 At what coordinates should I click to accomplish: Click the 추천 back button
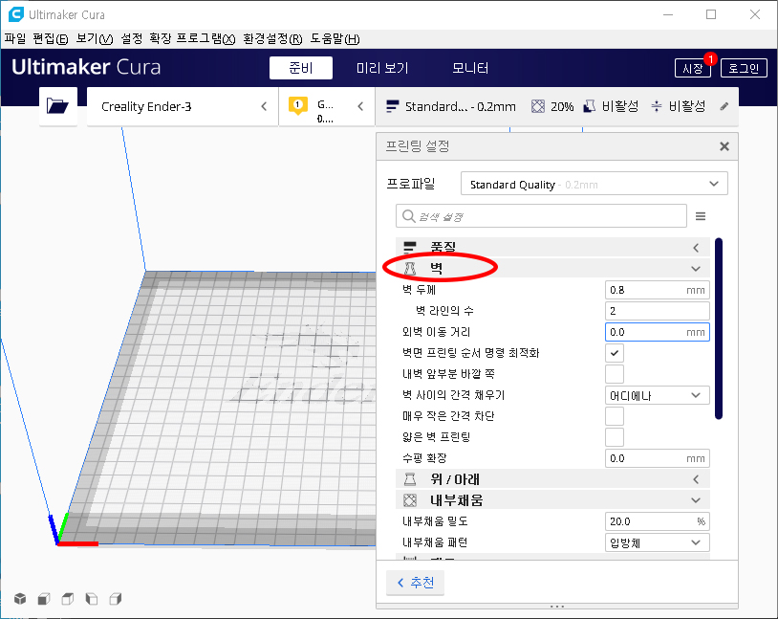tap(416, 583)
